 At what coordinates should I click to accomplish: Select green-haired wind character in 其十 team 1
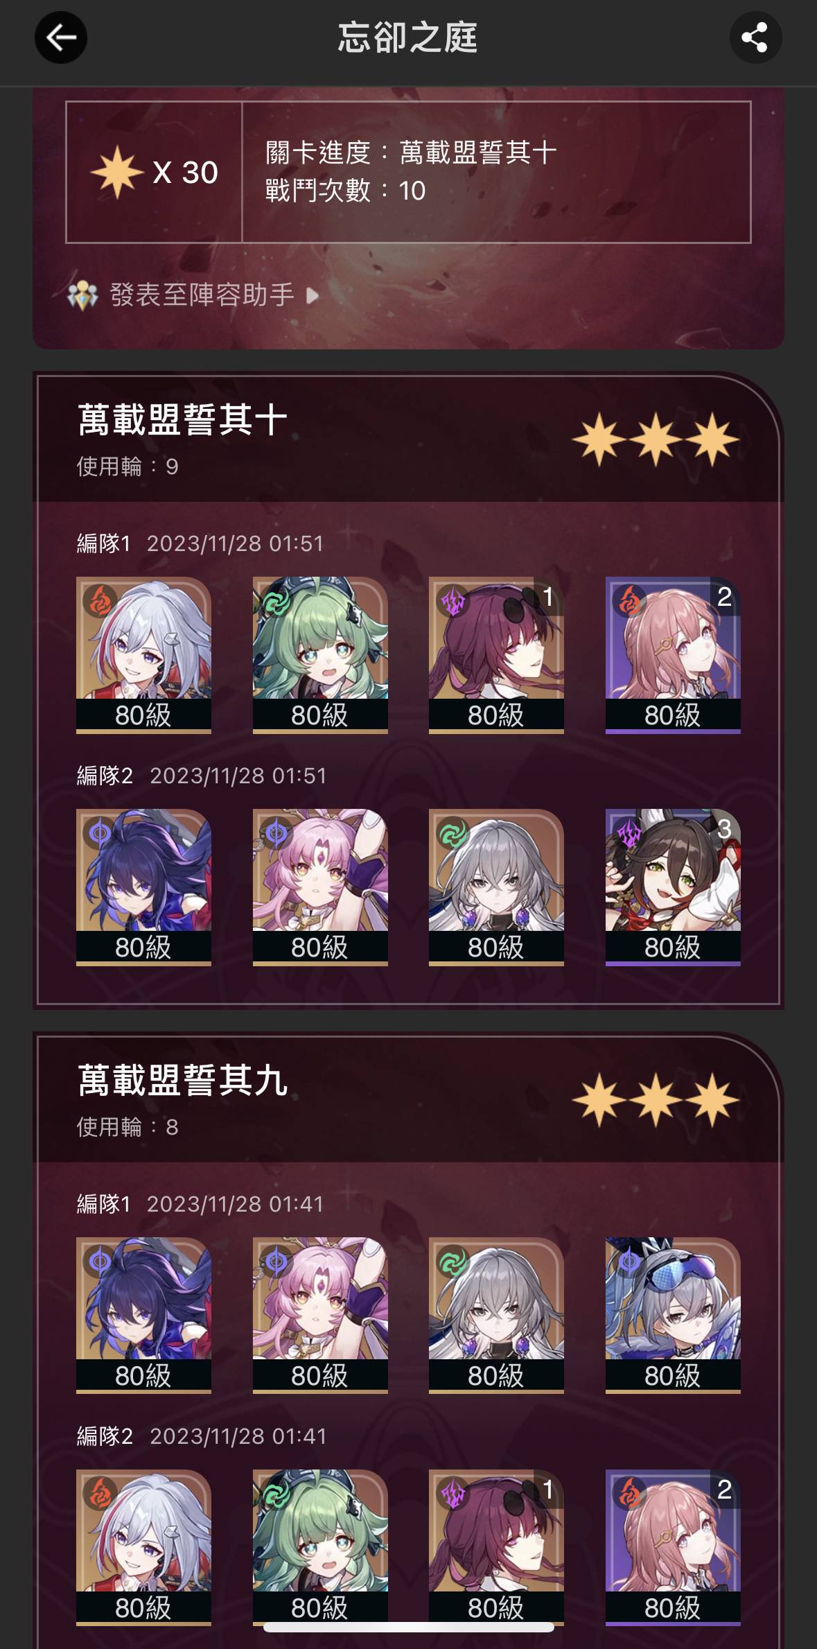click(320, 655)
